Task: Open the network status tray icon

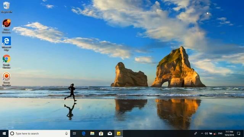Action: 210,134
